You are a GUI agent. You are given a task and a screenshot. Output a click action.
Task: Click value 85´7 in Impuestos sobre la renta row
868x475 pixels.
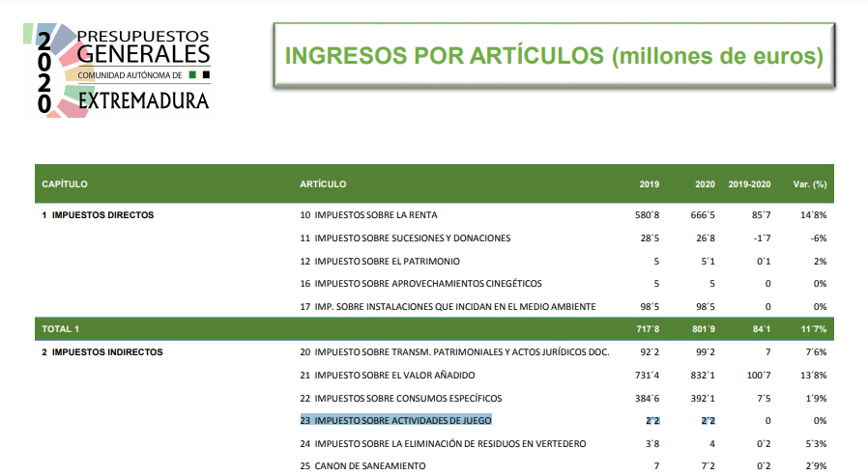pyautogui.click(x=761, y=215)
